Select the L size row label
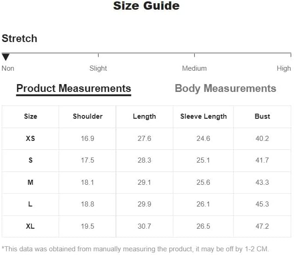294x255 pixels. click(x=31, y=204)
